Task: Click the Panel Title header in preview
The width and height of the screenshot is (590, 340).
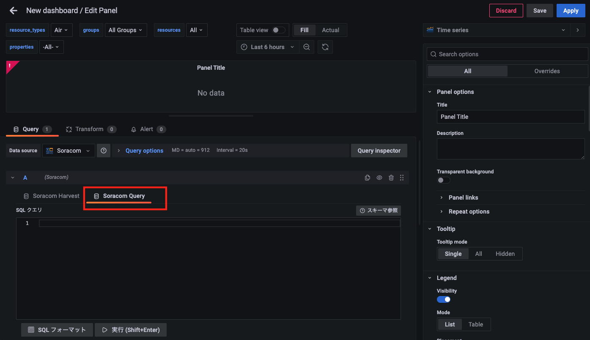Action: coord(211,68)
